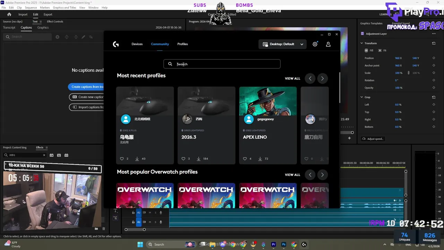
Task: Like the 乌龟服 profile heart icon
Action: click(x=122, y=159)
